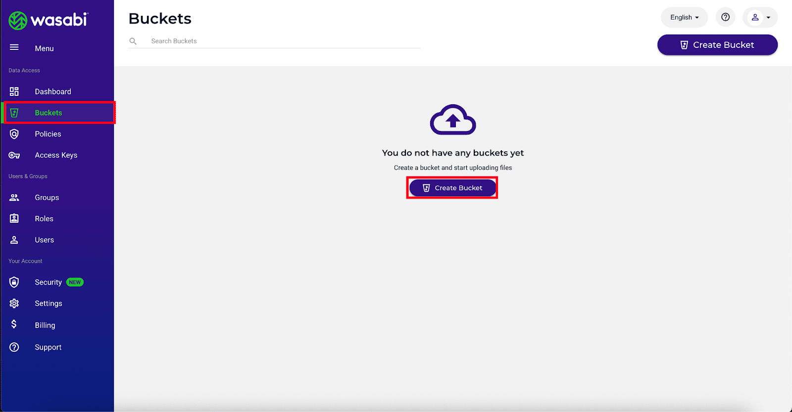Click the Wasabi logo

(48, 20)
